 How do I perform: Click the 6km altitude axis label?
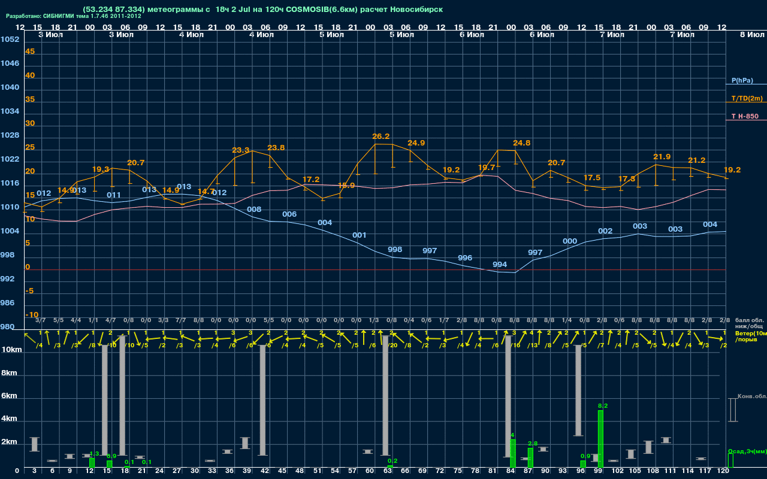[x=9, y=396]
